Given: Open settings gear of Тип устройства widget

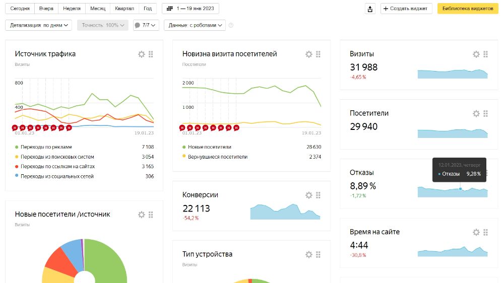Looking at the screenshot, I should pyautogui.click(x=309, y=255).
